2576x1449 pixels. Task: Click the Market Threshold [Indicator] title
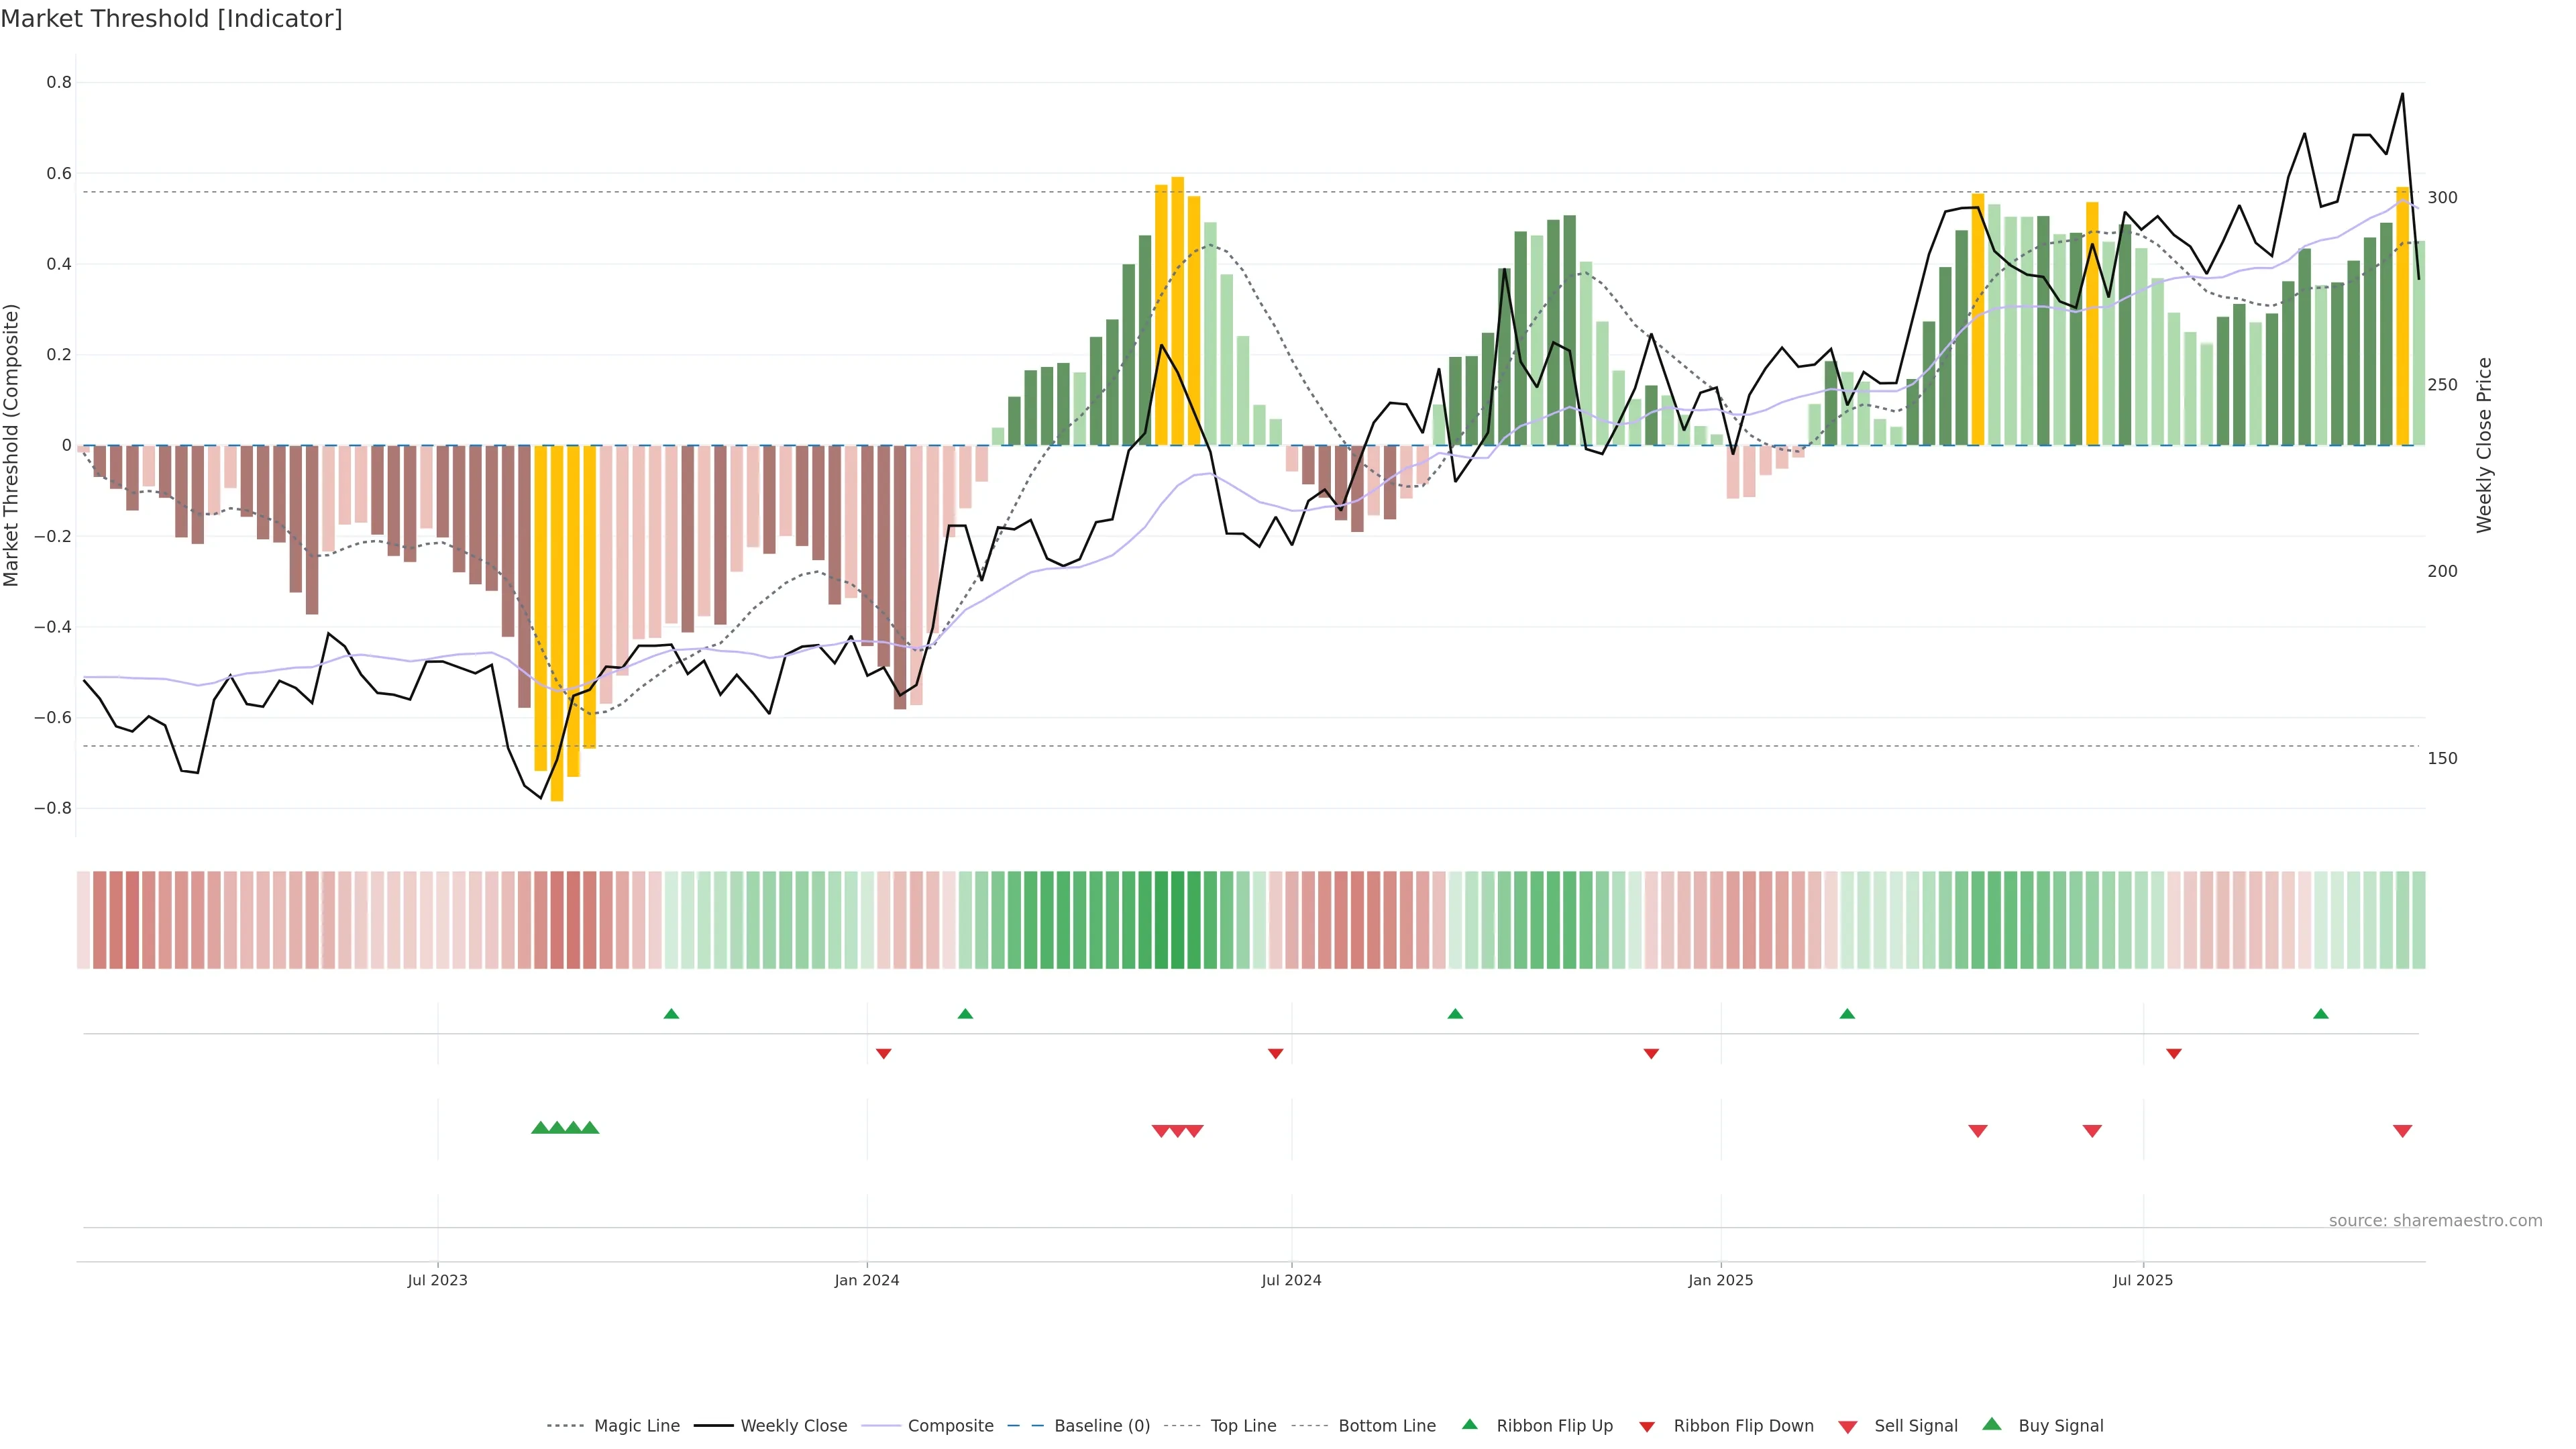(171, 19)
